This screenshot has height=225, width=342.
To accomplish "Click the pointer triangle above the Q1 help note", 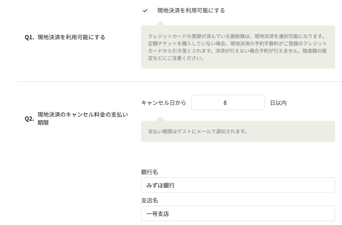I will pyautogui.click(x=161, y=23).
